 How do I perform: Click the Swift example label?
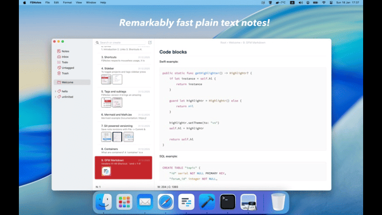169,61
